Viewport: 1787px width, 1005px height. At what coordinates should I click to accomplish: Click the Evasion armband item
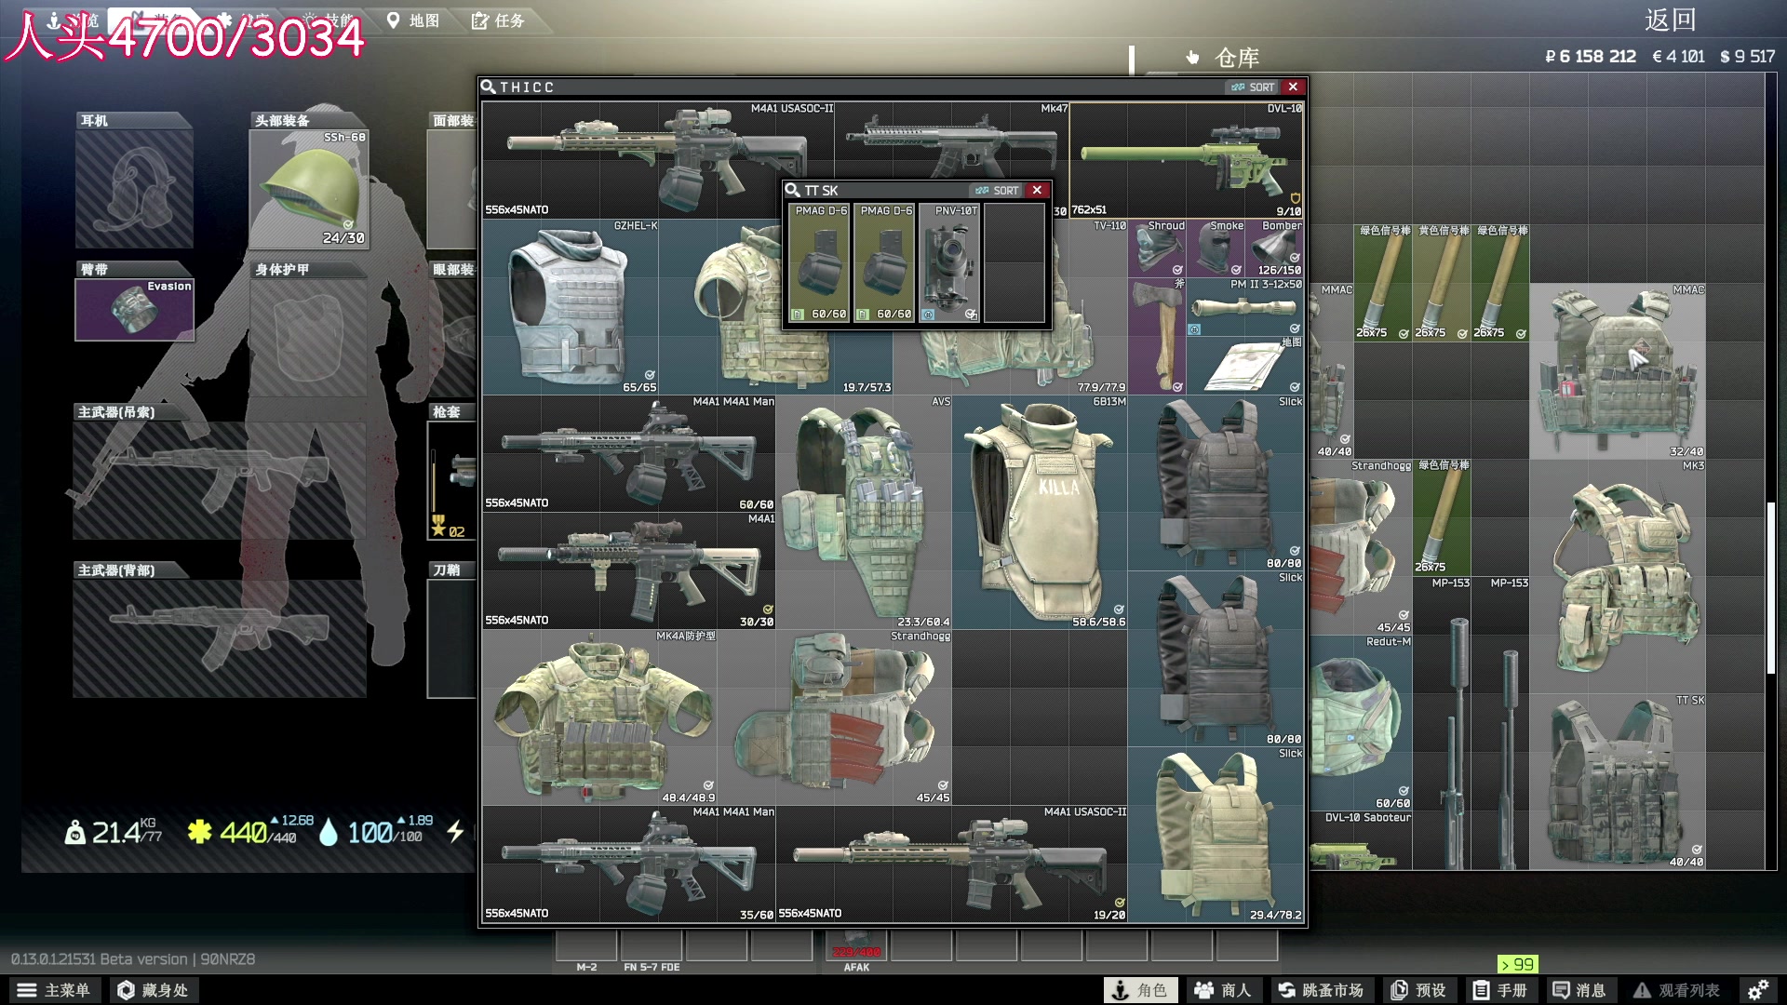134,310
